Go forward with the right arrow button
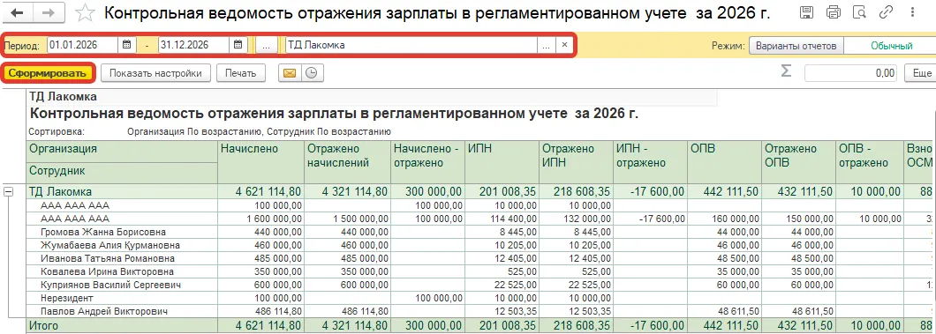 [x=49, y=12]
